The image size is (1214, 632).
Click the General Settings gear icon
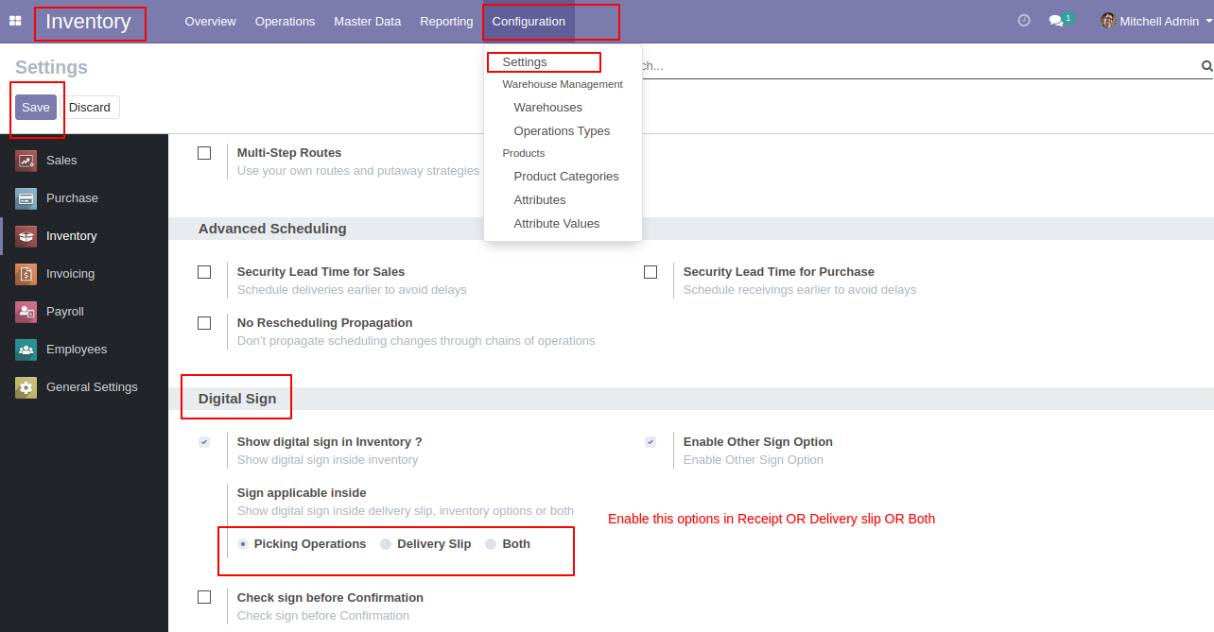(26, 387)
